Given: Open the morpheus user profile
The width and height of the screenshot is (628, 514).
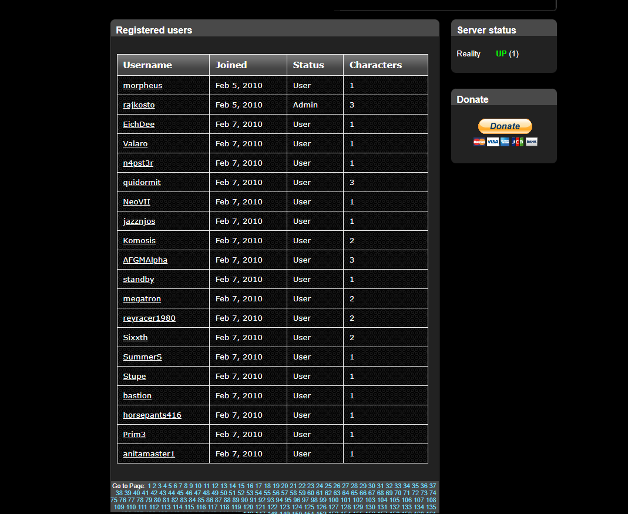Looking at the screenshot, I should click(142, 85).
